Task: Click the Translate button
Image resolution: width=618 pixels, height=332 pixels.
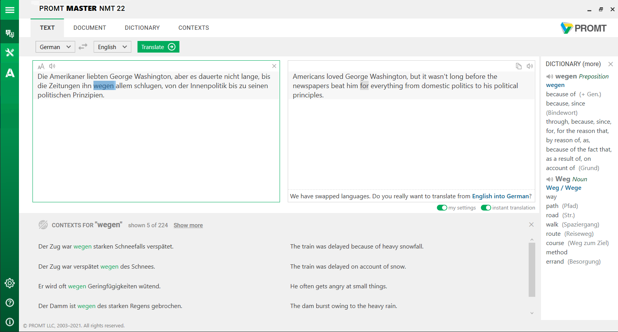Action: tap(158, 47)
